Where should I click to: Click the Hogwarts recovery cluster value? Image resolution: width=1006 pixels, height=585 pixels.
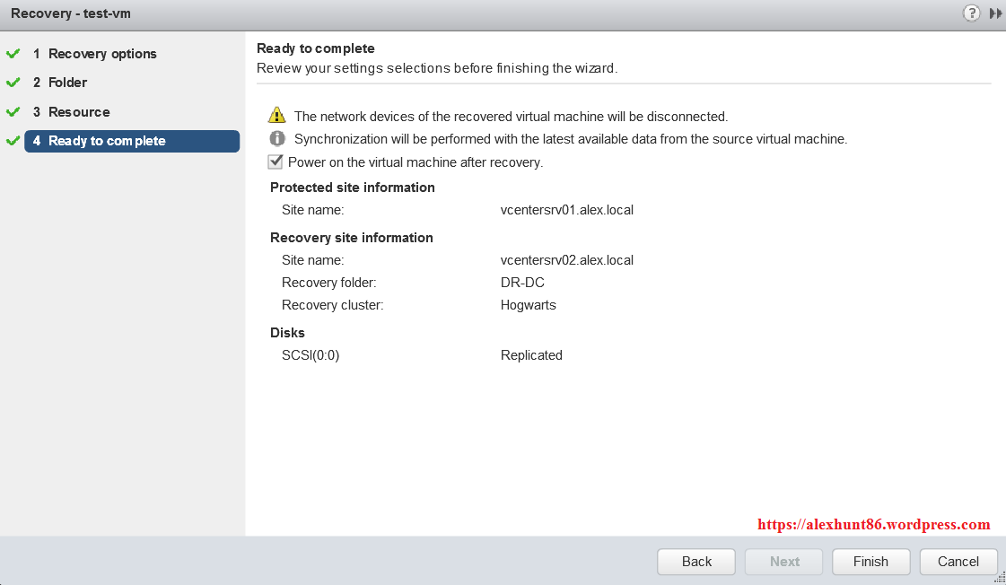(528, 305)
